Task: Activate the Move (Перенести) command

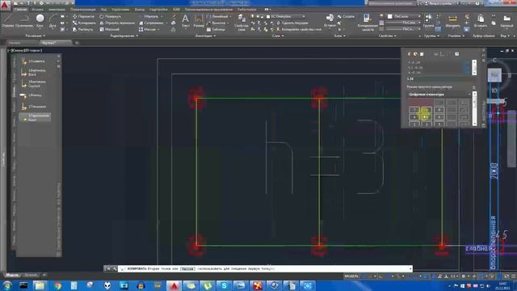Action: tap(83, 16)
